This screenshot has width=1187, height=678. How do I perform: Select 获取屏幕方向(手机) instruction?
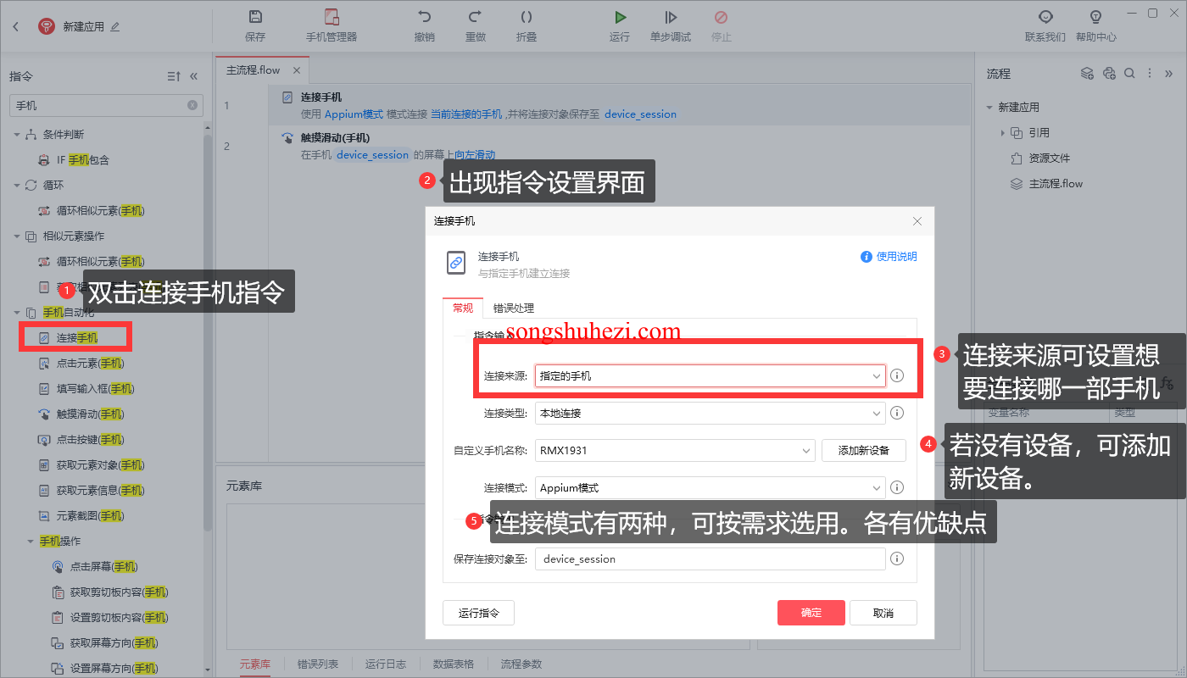point(114,642)
